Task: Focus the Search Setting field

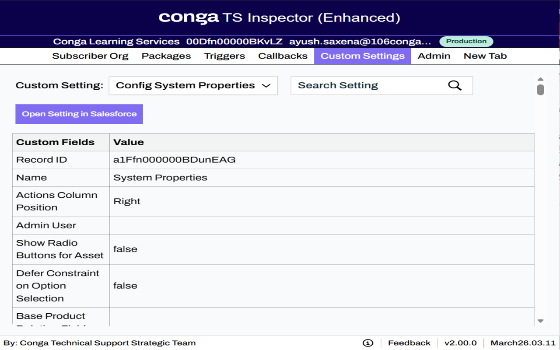Action: 381,85
